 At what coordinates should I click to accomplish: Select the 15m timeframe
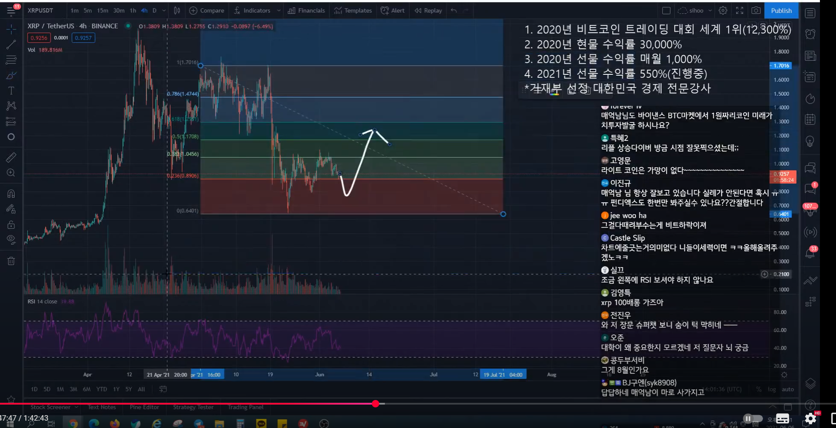click(x=102, y=11)
